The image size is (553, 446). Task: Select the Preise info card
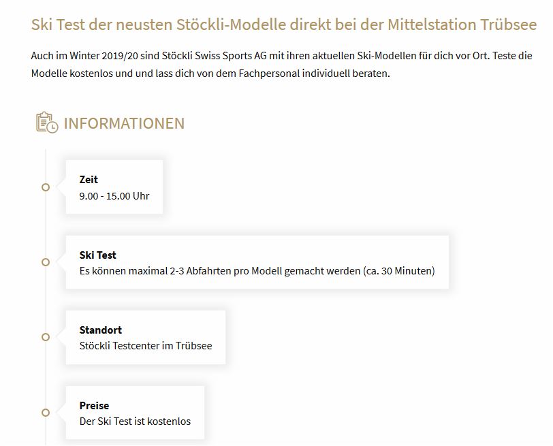coord(135,413)
